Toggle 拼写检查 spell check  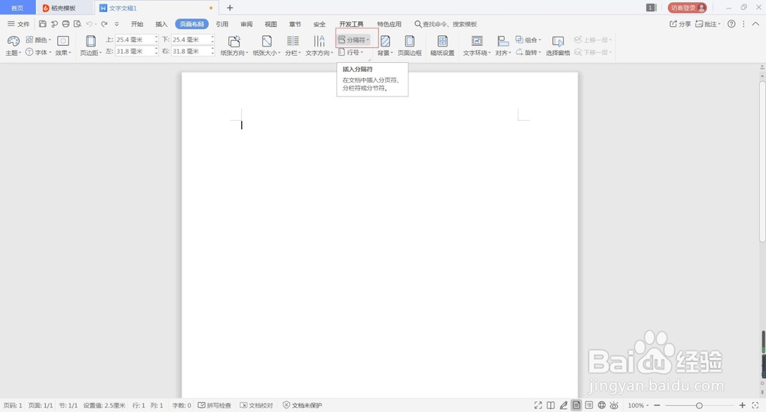[214, 405]
